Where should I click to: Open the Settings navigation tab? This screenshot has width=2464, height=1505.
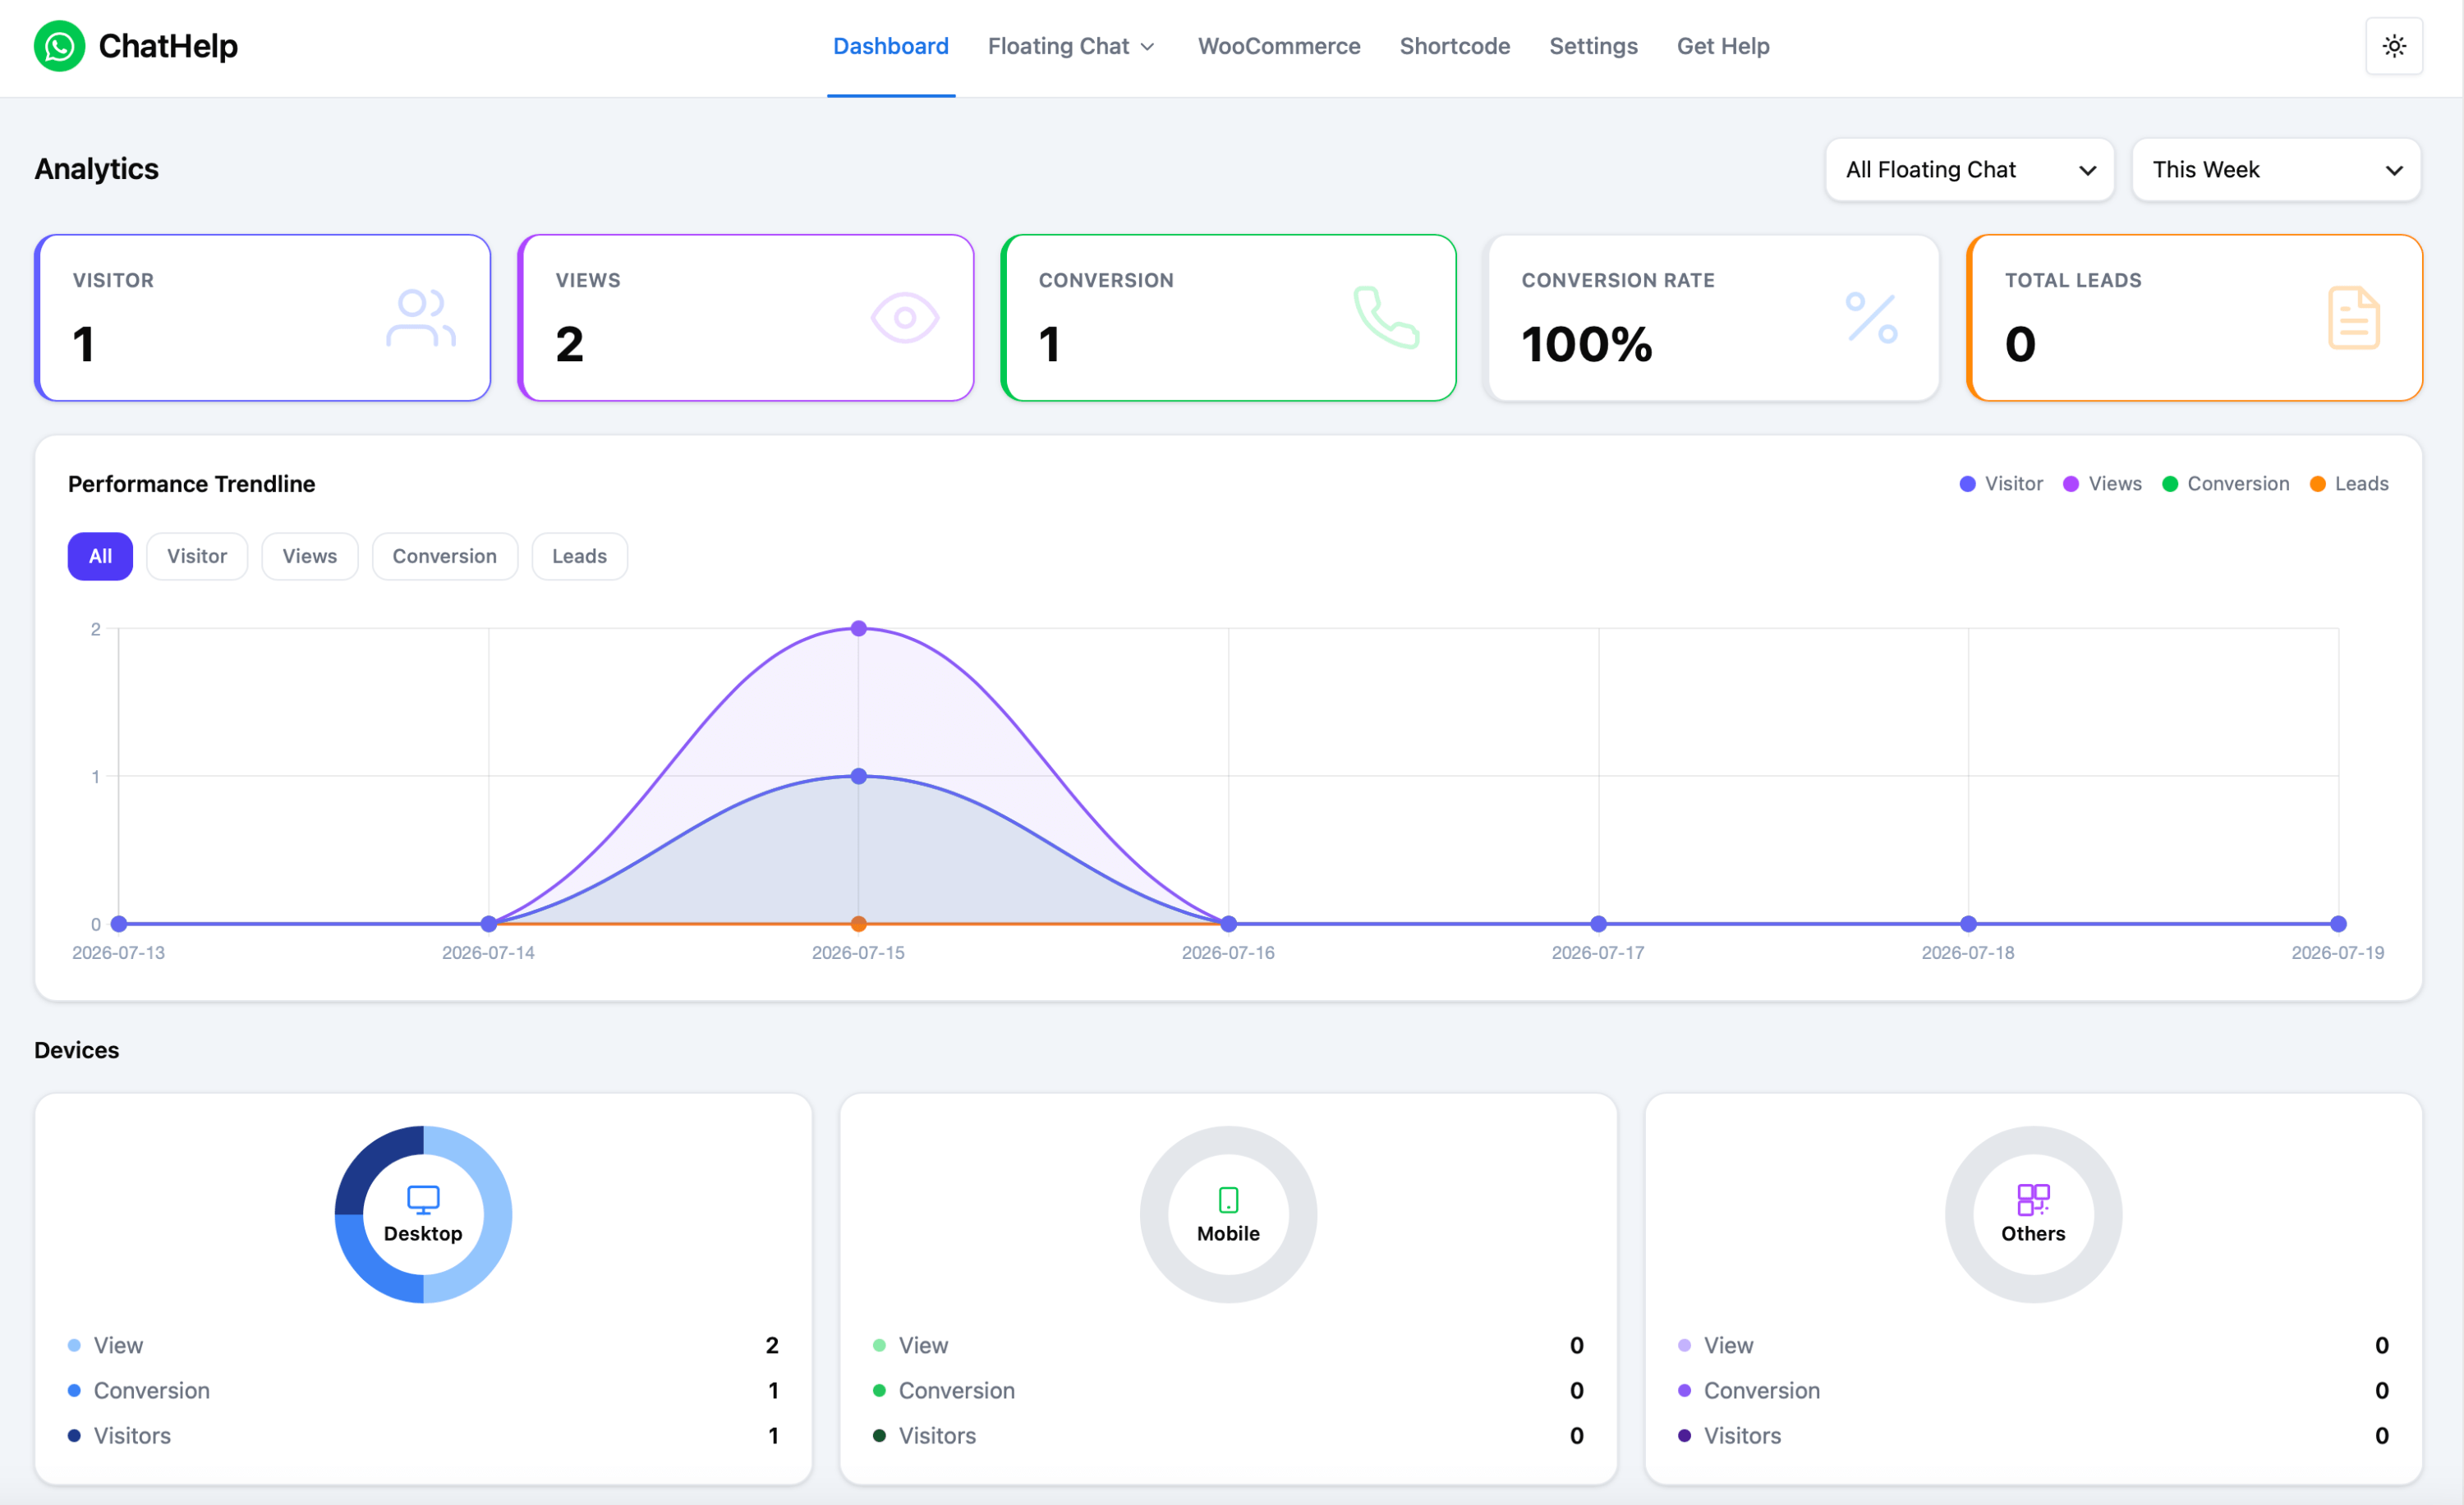tap(1592, 46)
